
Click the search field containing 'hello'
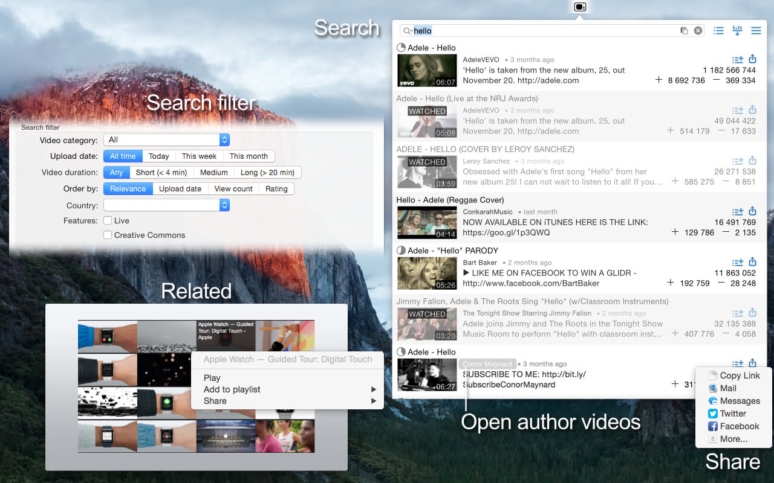click(x=553, y=31)
